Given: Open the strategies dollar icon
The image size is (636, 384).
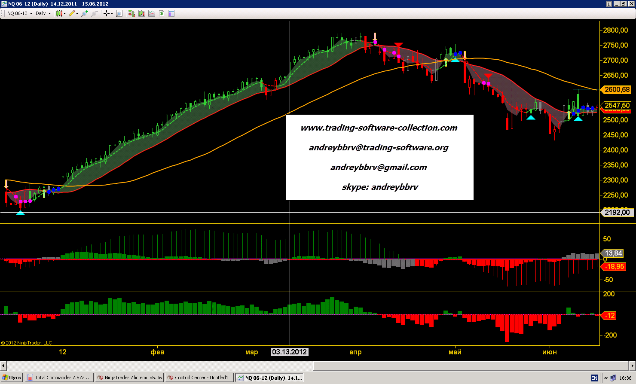Looking at the screenshot, I should point(162,13).
